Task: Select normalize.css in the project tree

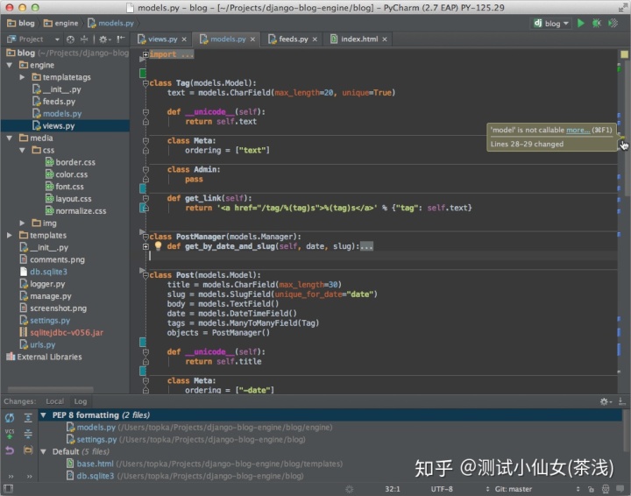Action: 75,211
